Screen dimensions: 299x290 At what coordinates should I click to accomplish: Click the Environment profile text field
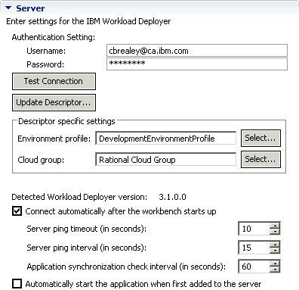[165, 139]
